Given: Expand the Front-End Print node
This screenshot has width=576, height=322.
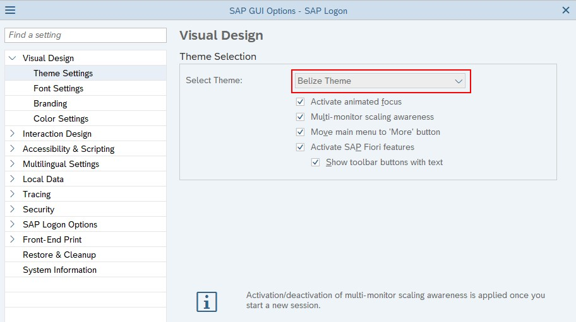Looking at the screenshot, I should pyautogui.click(x=12, y=239).
